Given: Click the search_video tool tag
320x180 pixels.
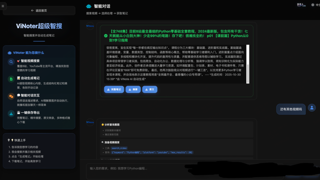Looking at the screenshot, I should click(x=119, y=148).
